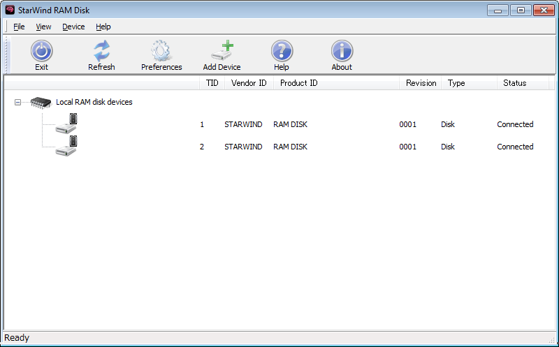Select the RAM disk device icon with TID 1
This screenshot has width=559, height=347.
coord(66,124)
